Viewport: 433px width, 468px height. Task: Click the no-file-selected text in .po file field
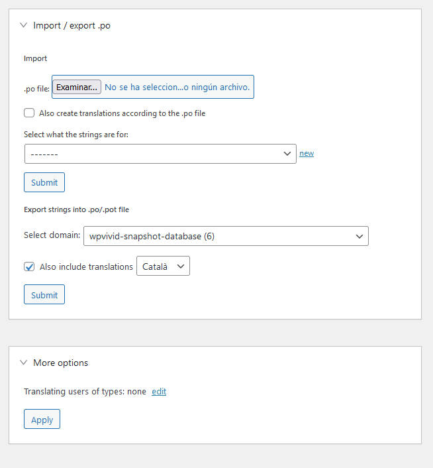pos(177,87)
